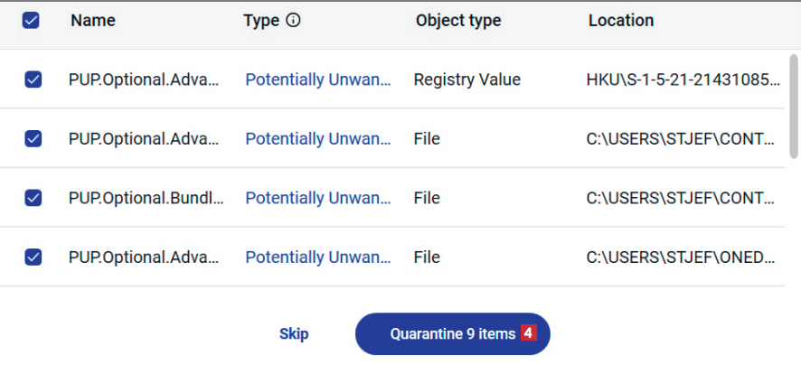This screenshot has height=365, width=801.
Task: Select the HKU\S-1-5-21 location text
Action: click(683, 80)
